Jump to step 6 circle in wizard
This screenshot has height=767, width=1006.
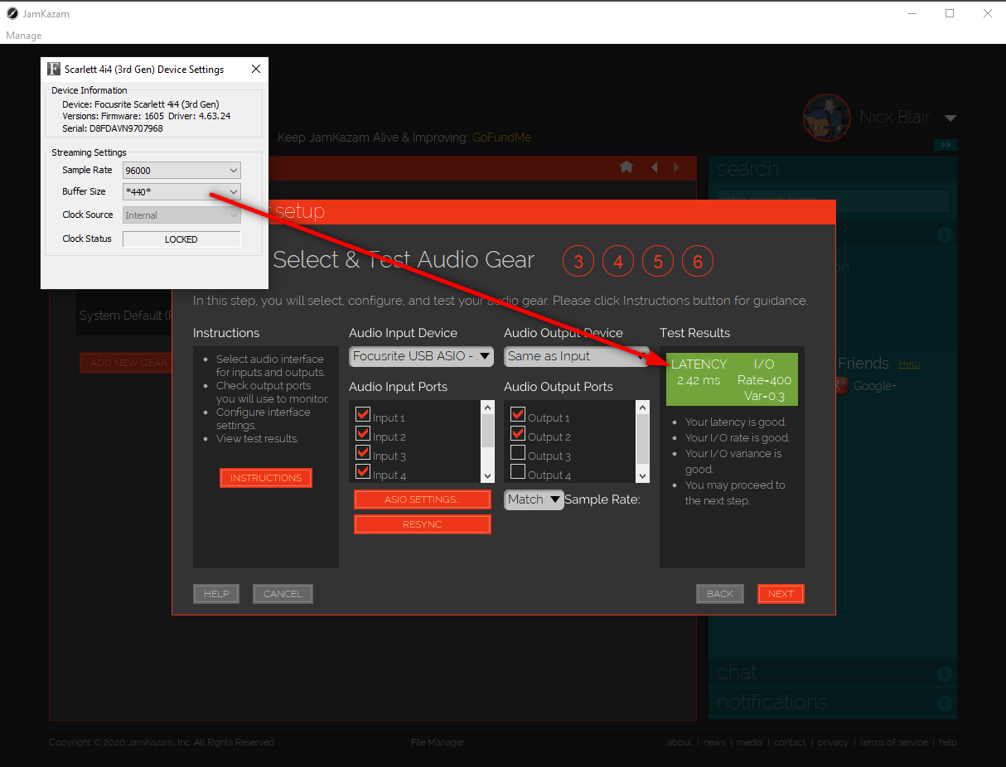click(698, 262)
